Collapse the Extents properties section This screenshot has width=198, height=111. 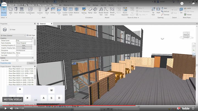click(x=33, y=58)
